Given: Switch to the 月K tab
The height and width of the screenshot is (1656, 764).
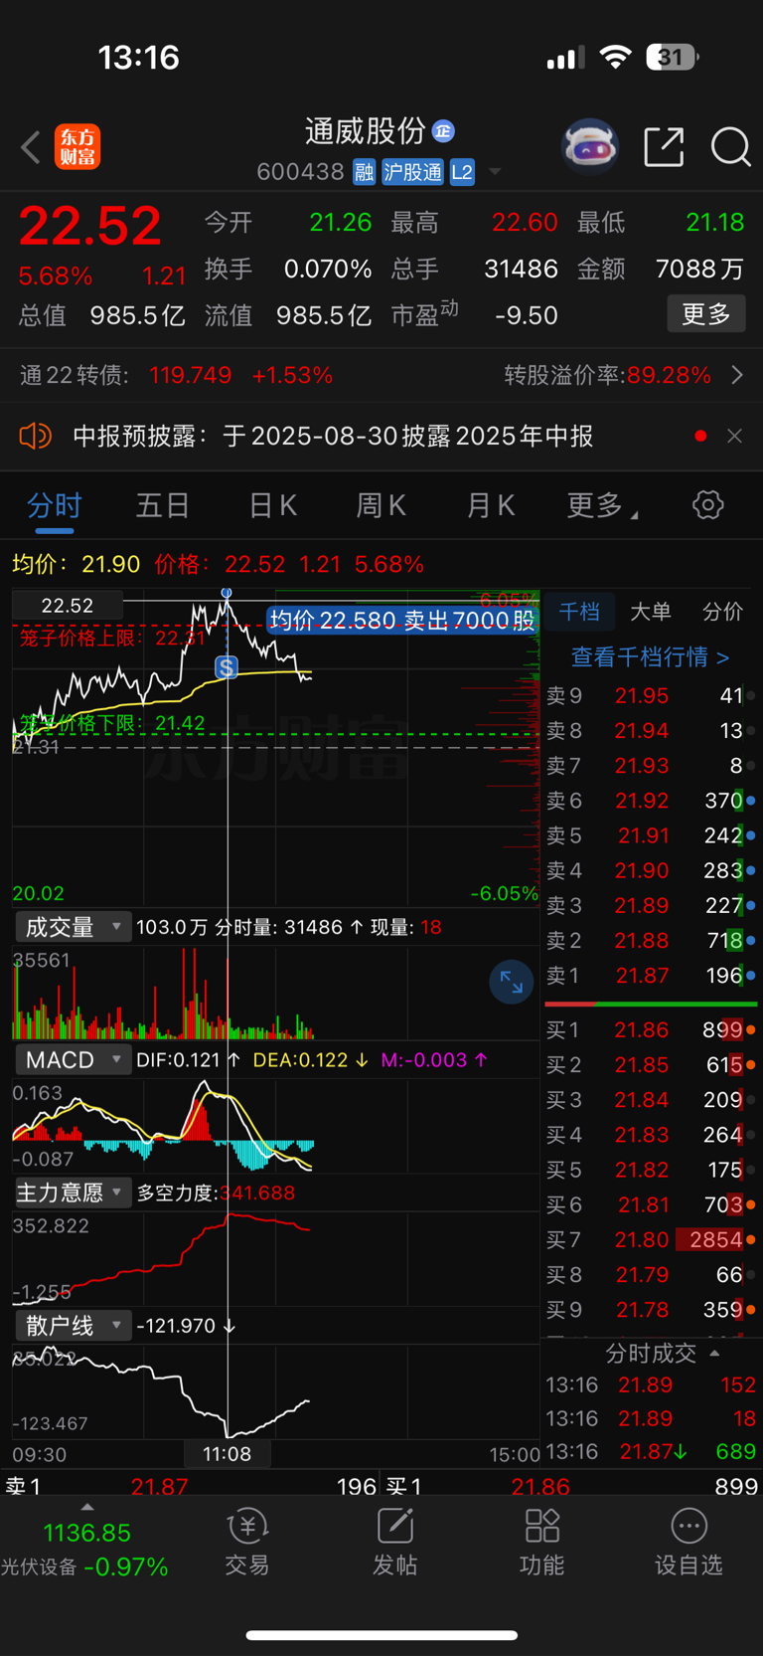Looking at the screenshot, I should [x=490, y=505].
